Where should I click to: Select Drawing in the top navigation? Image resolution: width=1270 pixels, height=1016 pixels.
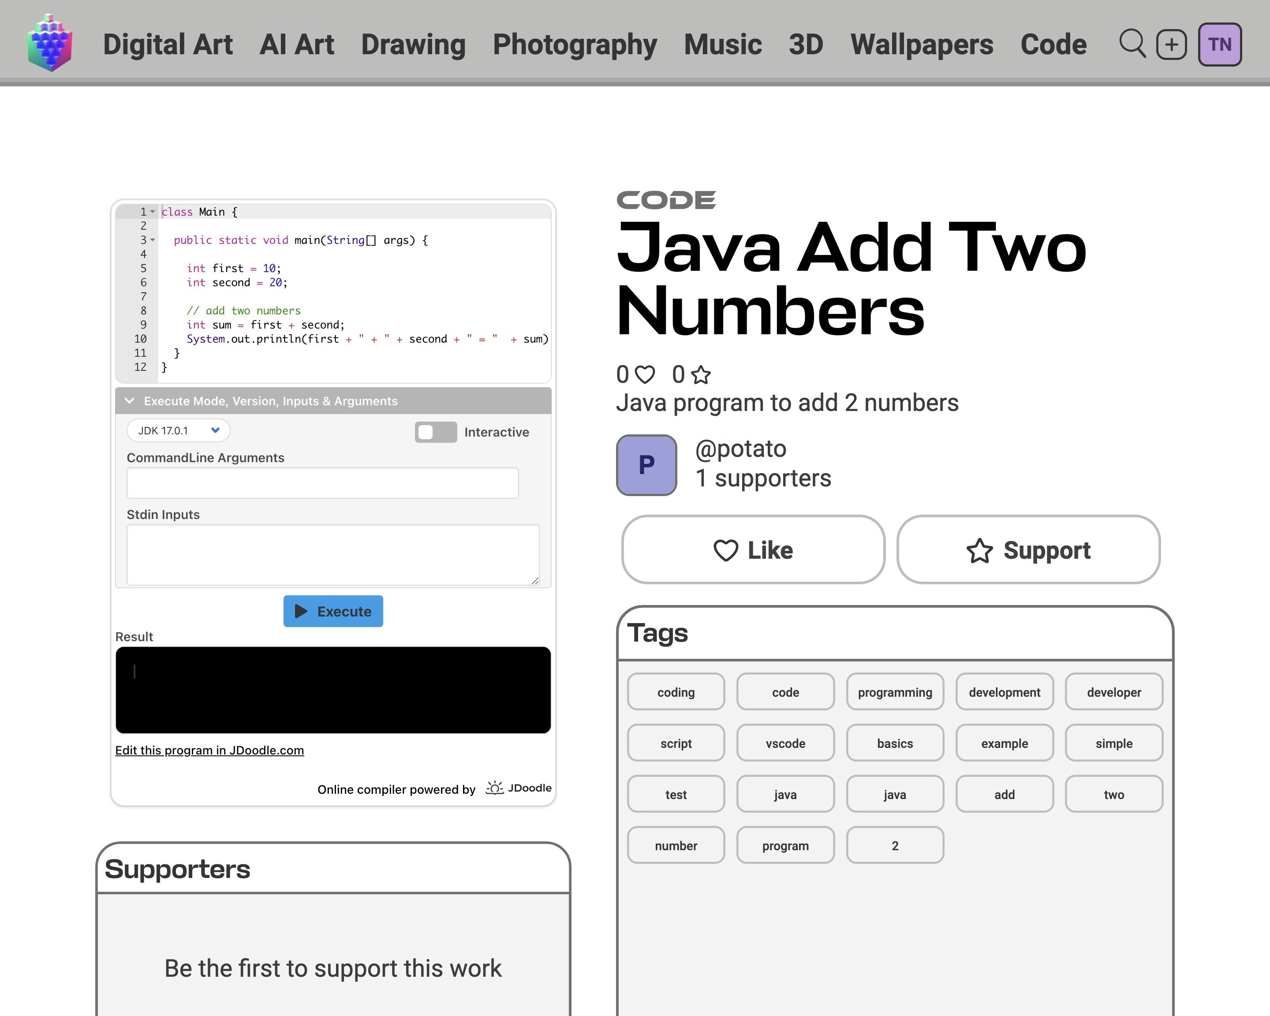[x=414, y=45]
